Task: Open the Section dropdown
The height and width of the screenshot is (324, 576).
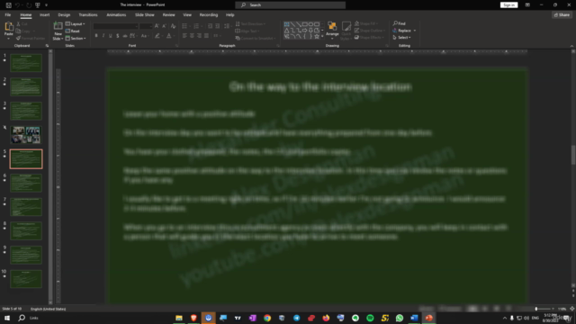Action: point(76,38)
